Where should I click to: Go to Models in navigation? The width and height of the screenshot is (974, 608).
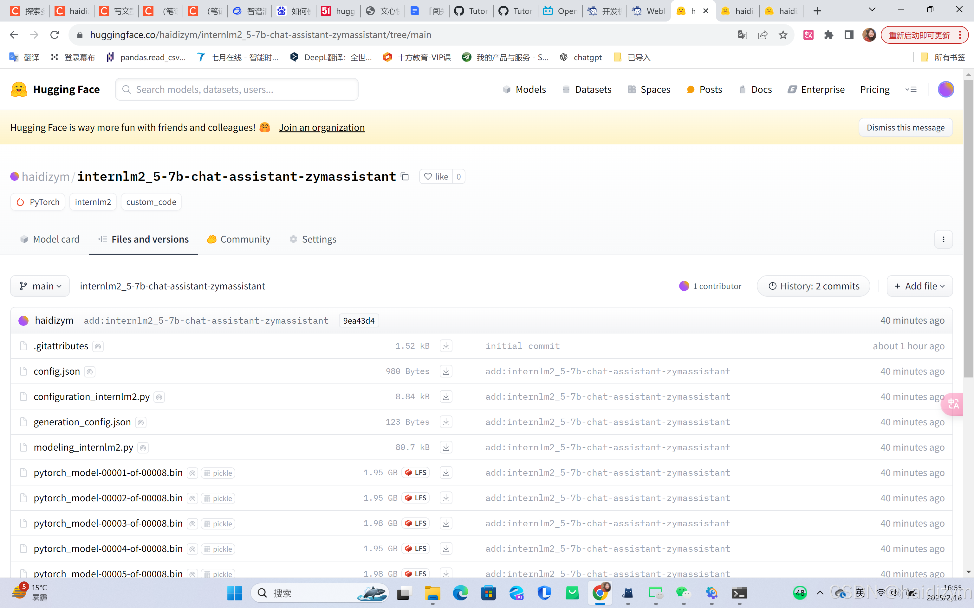(524, 89)
